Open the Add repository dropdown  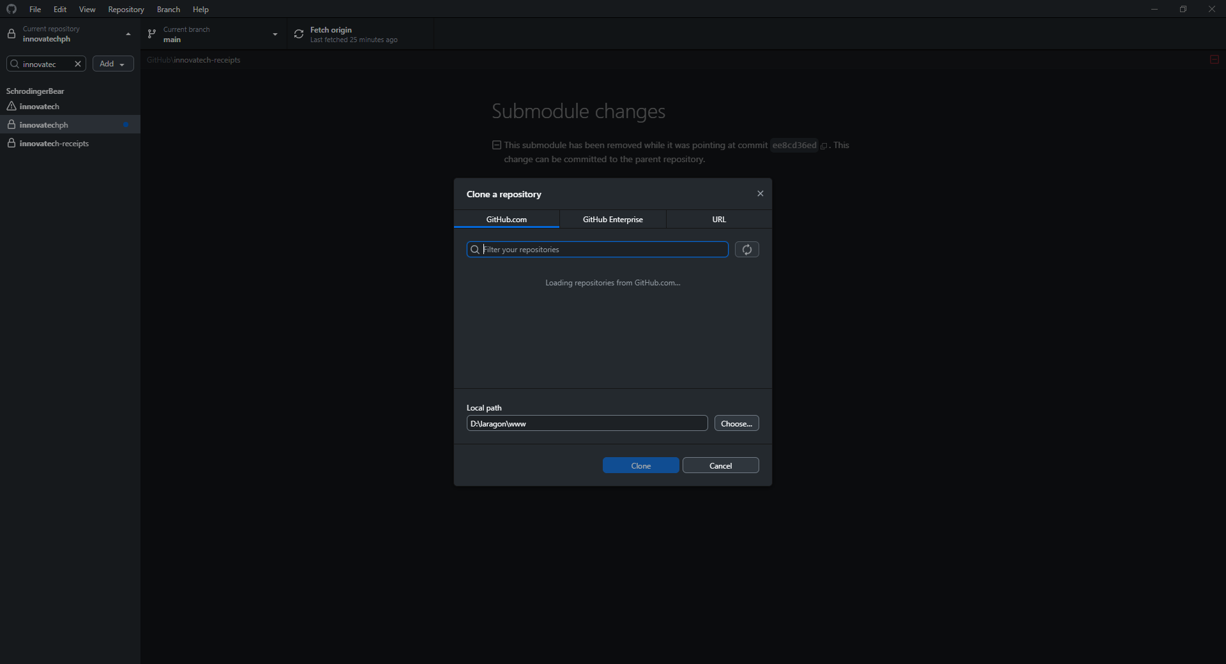pyautogui.click(x=113, y=64)
